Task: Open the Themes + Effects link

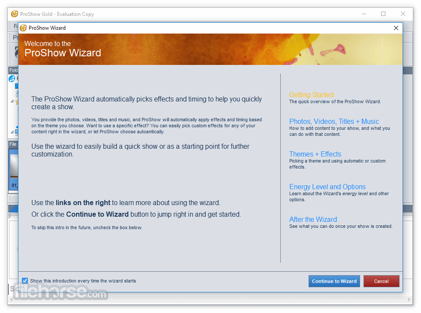Action: click(315, 154)
